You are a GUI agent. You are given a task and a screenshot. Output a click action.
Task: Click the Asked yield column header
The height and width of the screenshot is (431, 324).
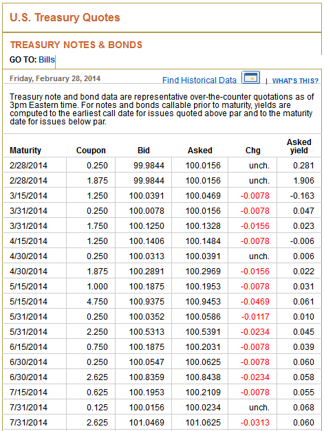299,146
